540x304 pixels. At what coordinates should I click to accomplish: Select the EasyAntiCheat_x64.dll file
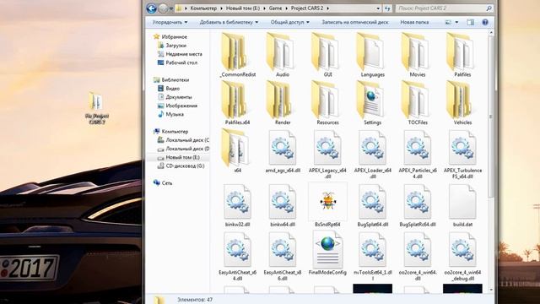238,256
